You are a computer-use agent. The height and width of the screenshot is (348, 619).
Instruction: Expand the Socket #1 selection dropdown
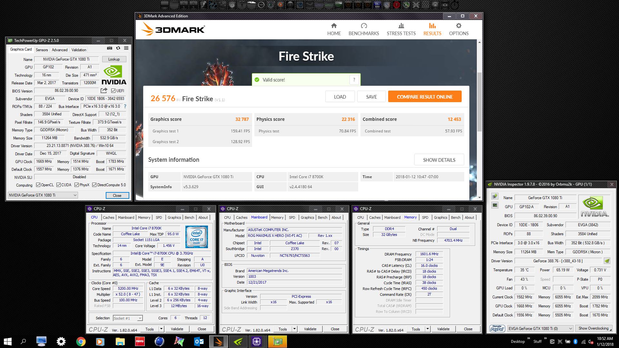[140, 318]
